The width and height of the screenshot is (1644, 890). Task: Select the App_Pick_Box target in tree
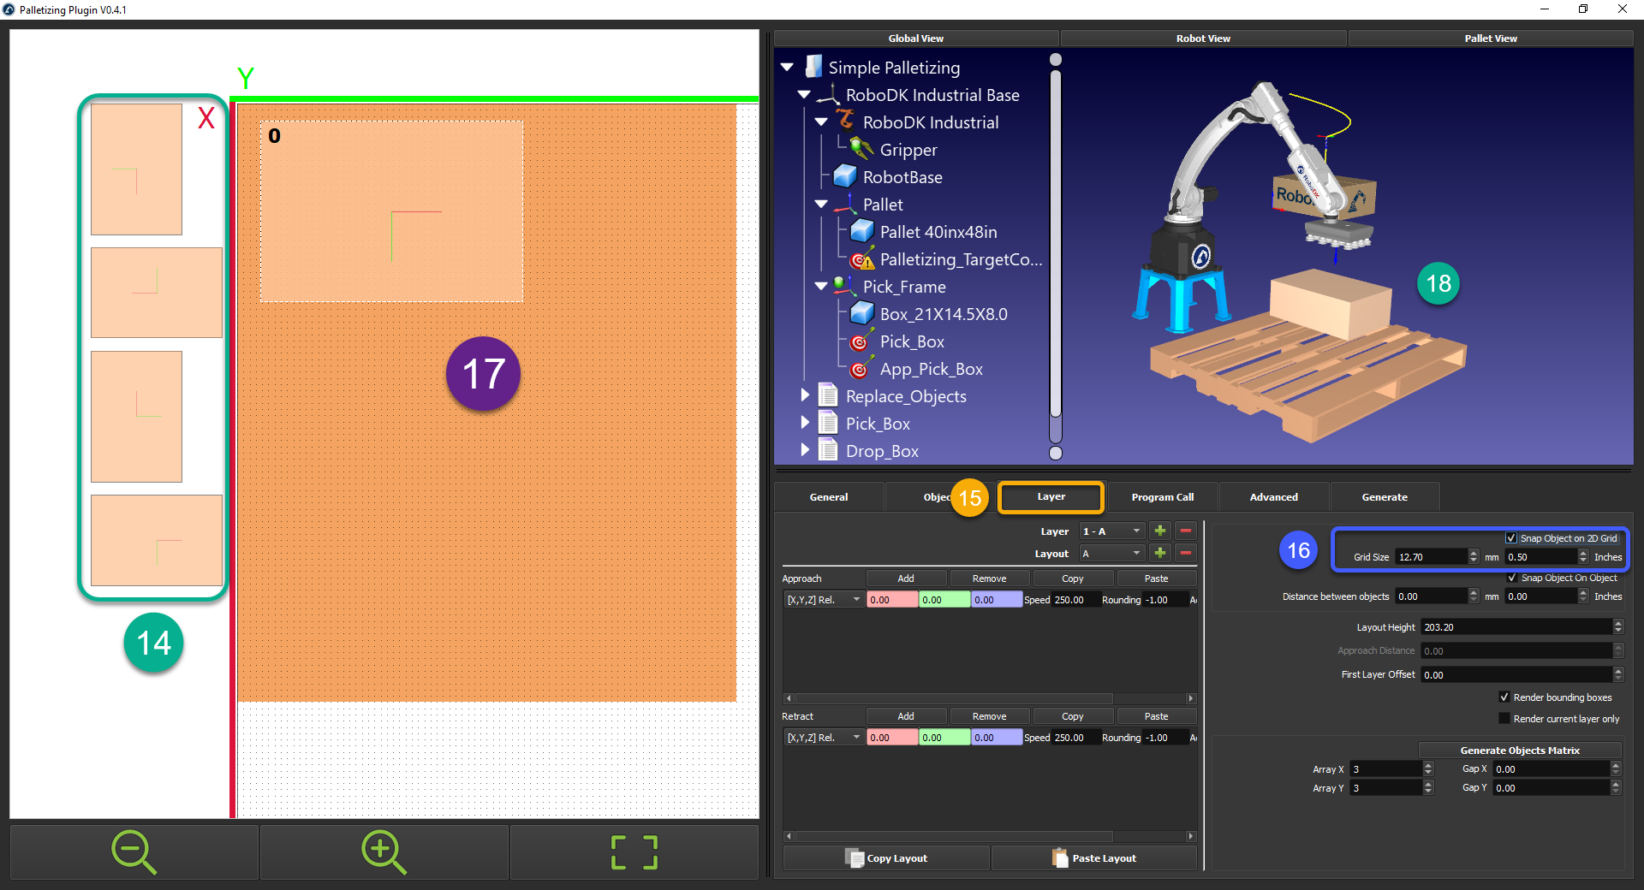(x=931, y=369)
